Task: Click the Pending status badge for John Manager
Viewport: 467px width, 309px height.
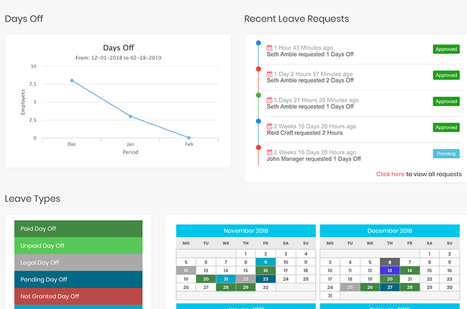Action: (x=446, y=154)
